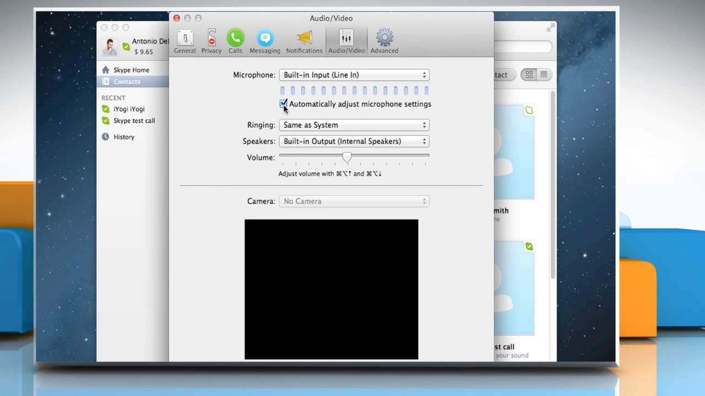
Task: Click the lower contact card status badge
Action: (529, 246)
